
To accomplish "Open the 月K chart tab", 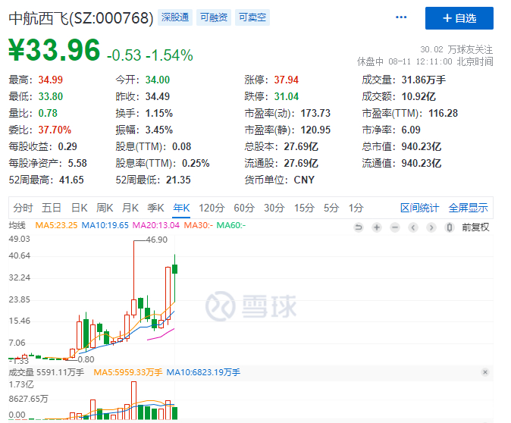I will click(130, 208).
